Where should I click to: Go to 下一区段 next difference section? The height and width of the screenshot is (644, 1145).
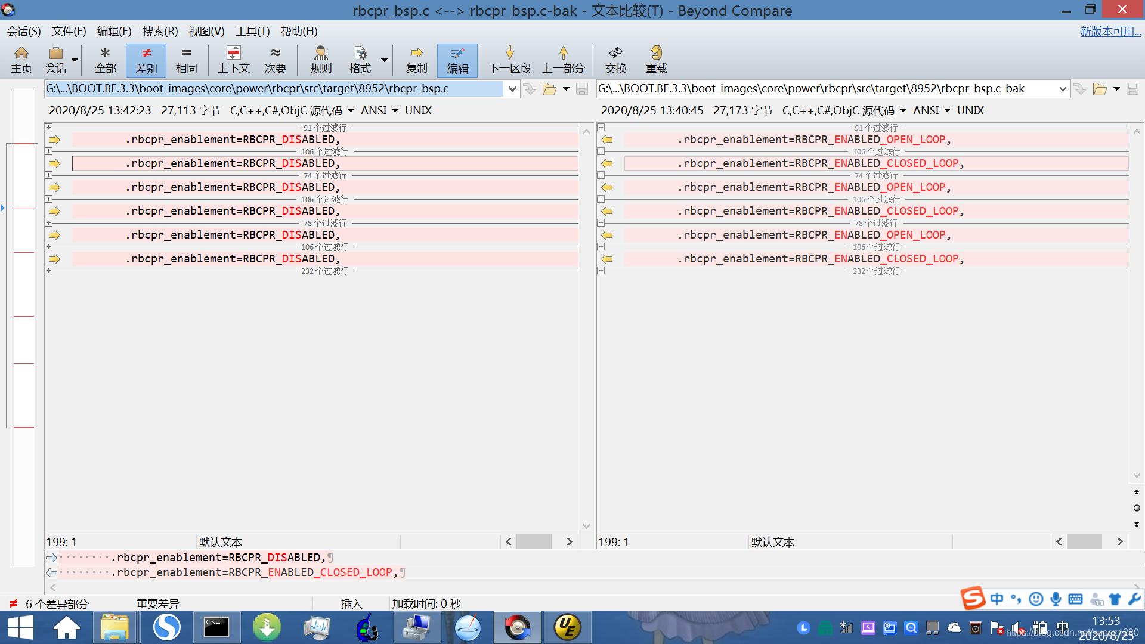click(x=509, y=60)
